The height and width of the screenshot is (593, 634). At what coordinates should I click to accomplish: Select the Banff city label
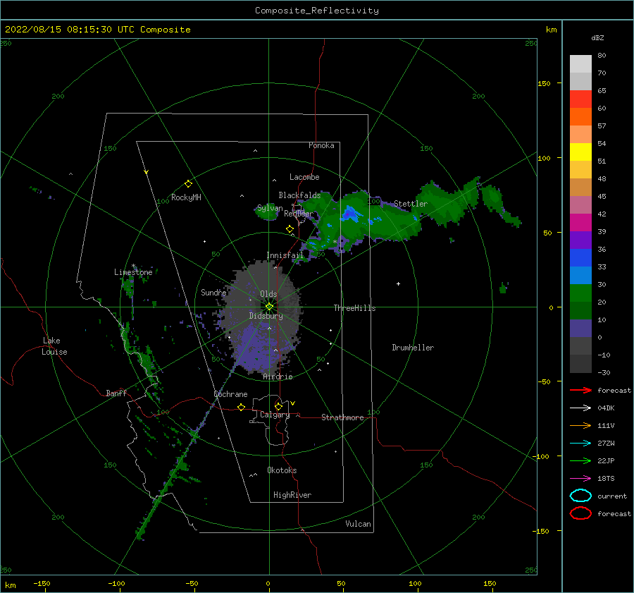116,393
